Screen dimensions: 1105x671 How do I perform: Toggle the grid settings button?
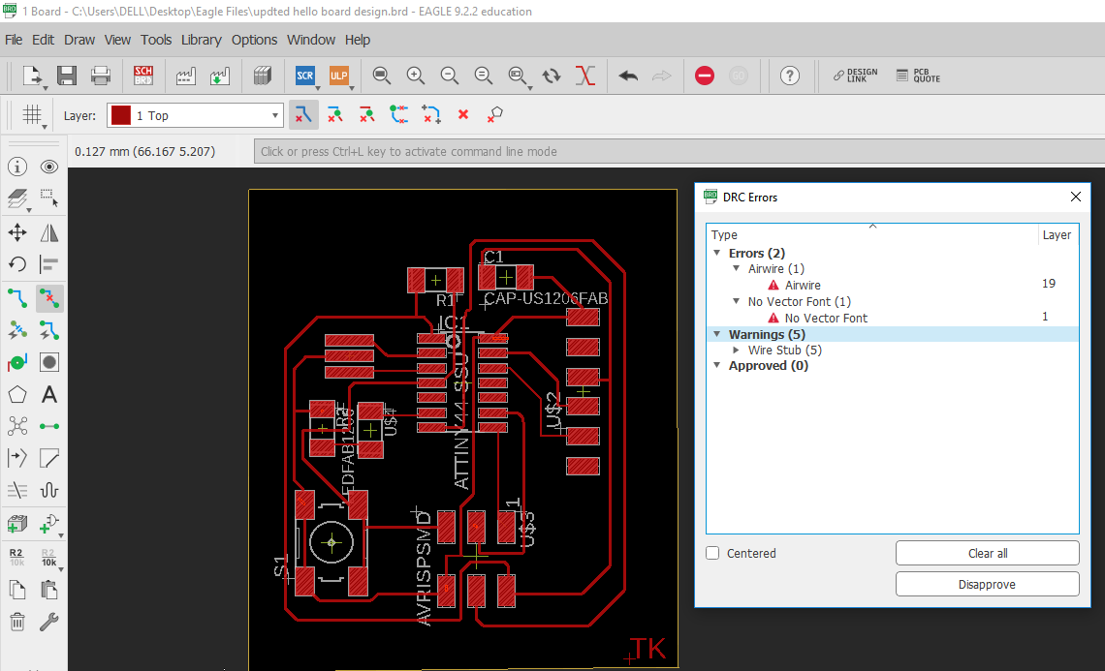(32, 115)
